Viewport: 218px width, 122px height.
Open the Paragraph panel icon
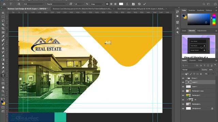pos(177,33)
